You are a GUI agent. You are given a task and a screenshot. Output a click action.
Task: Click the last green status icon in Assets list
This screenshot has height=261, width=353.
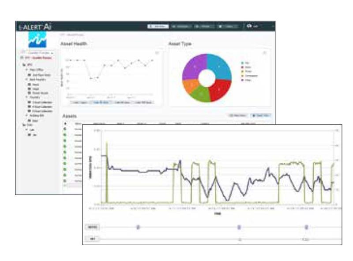[65, 180]
